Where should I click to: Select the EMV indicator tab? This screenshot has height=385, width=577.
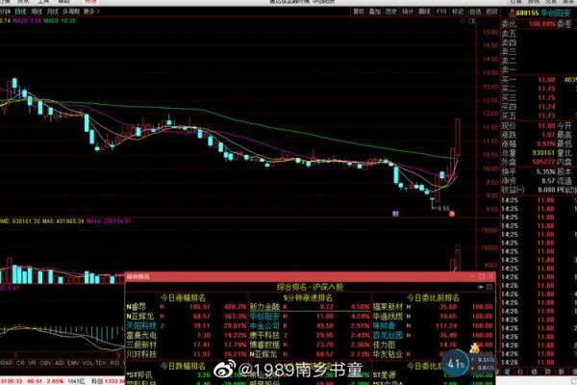coord(73,363)
